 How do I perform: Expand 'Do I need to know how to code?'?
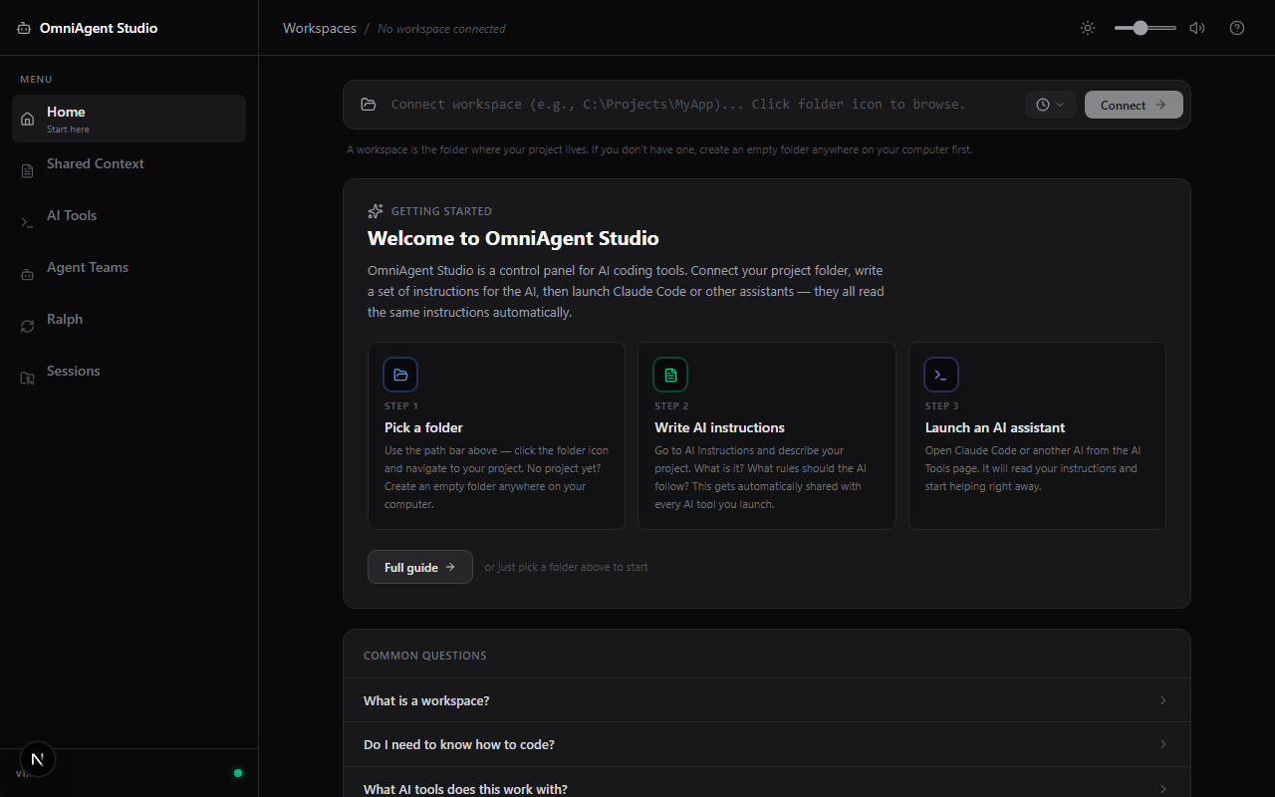[x=766, y=744]
